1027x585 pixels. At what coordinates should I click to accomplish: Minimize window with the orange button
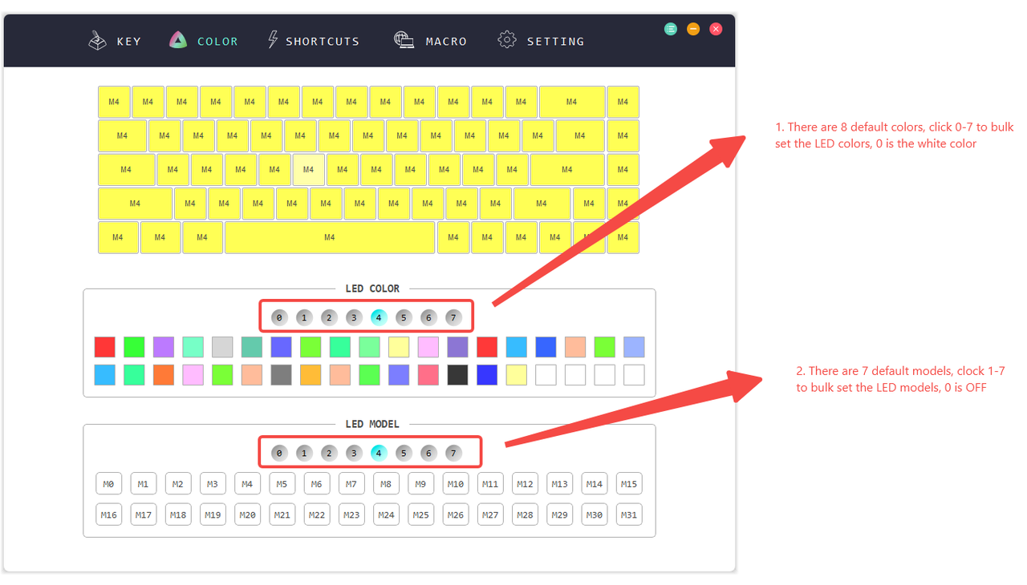tap(693, 29)
